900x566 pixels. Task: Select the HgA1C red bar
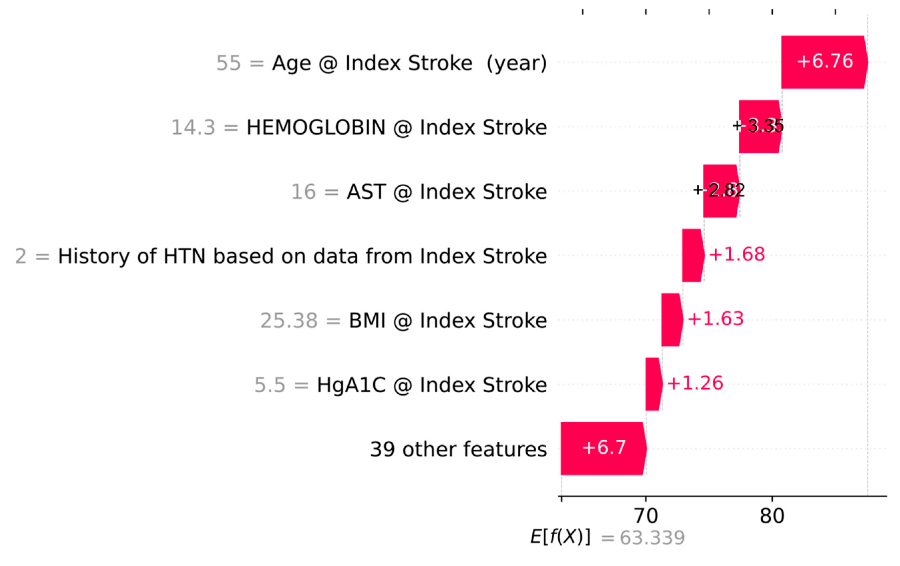tap(653, 384)
